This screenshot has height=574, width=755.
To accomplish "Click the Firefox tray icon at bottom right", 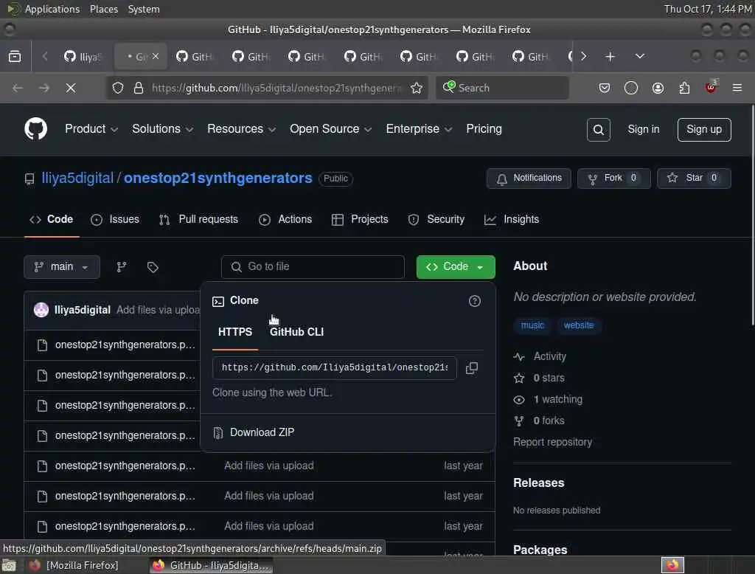I will coord(672,565).
